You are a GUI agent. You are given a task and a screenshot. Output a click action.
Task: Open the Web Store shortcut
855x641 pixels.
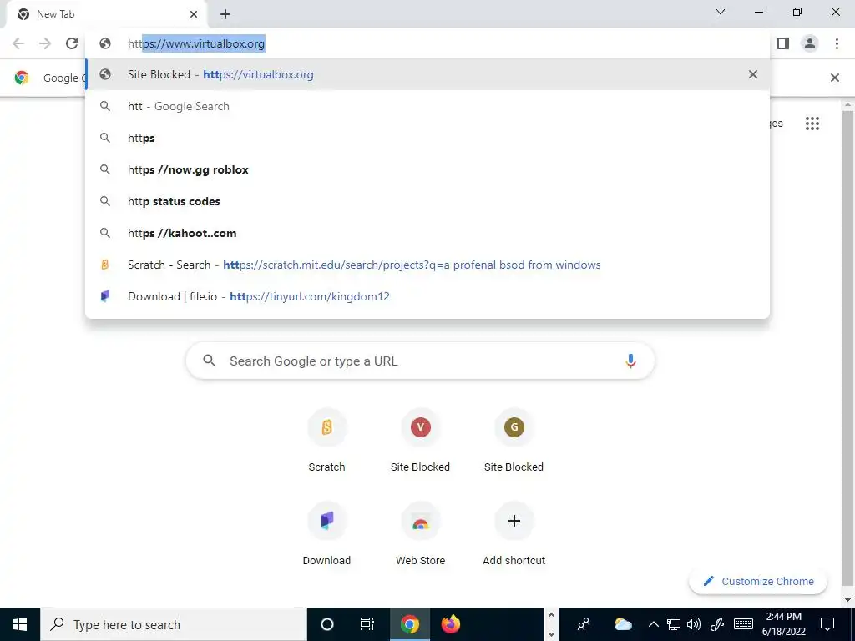(x=420, y=534)
